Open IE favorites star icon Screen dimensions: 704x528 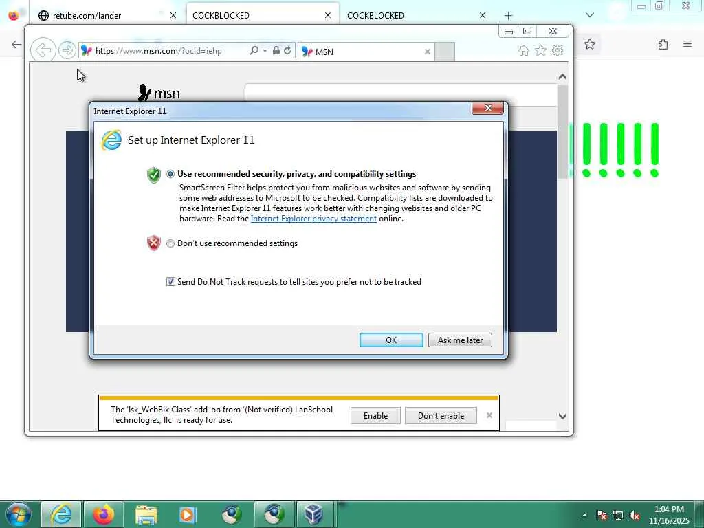540,50
